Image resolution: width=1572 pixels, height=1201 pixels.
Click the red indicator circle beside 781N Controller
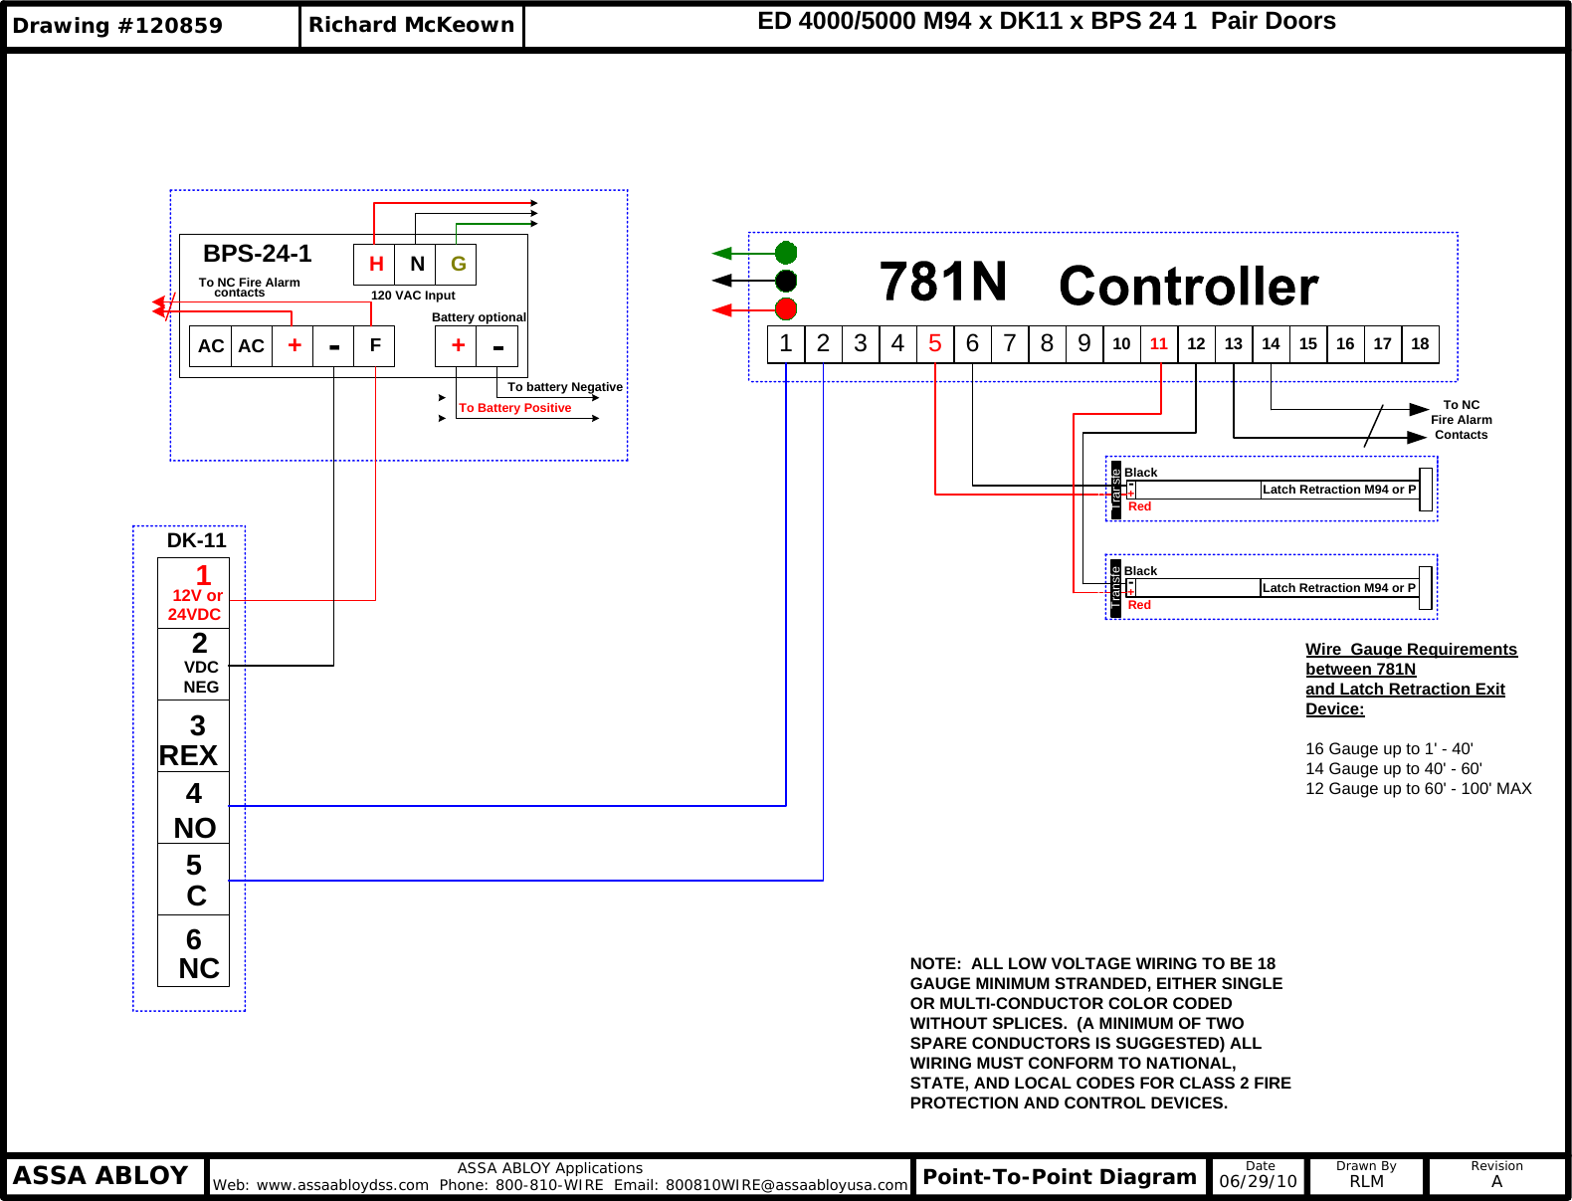click(786, 308)
